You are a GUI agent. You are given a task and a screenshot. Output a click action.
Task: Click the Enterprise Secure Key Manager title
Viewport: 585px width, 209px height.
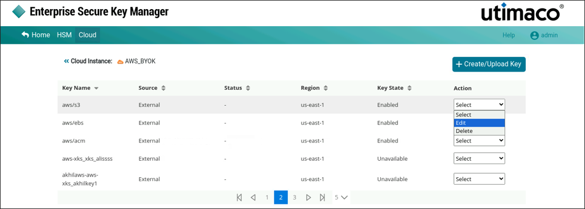click(99, 12)
